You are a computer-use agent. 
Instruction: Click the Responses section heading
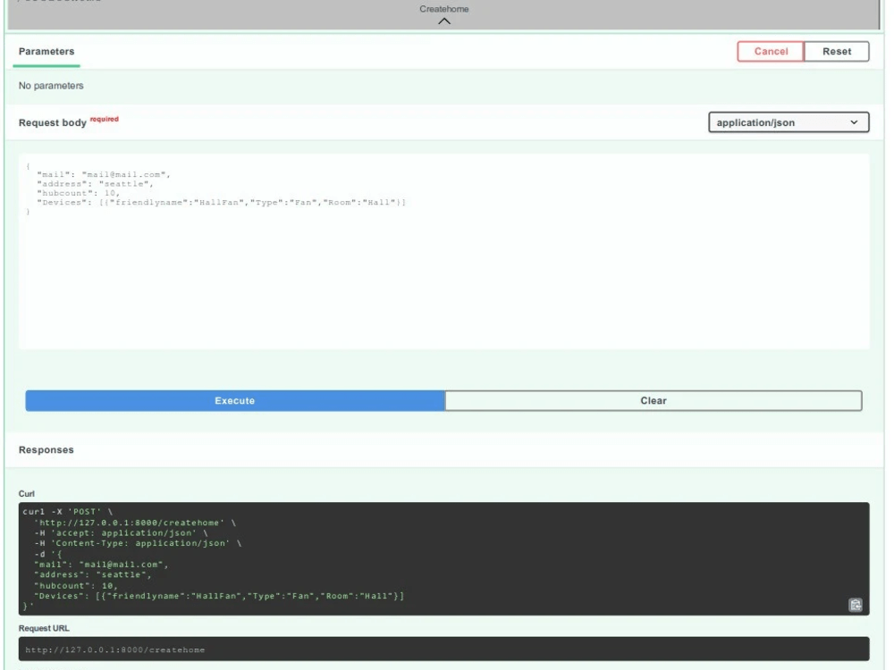click(46, 449)
